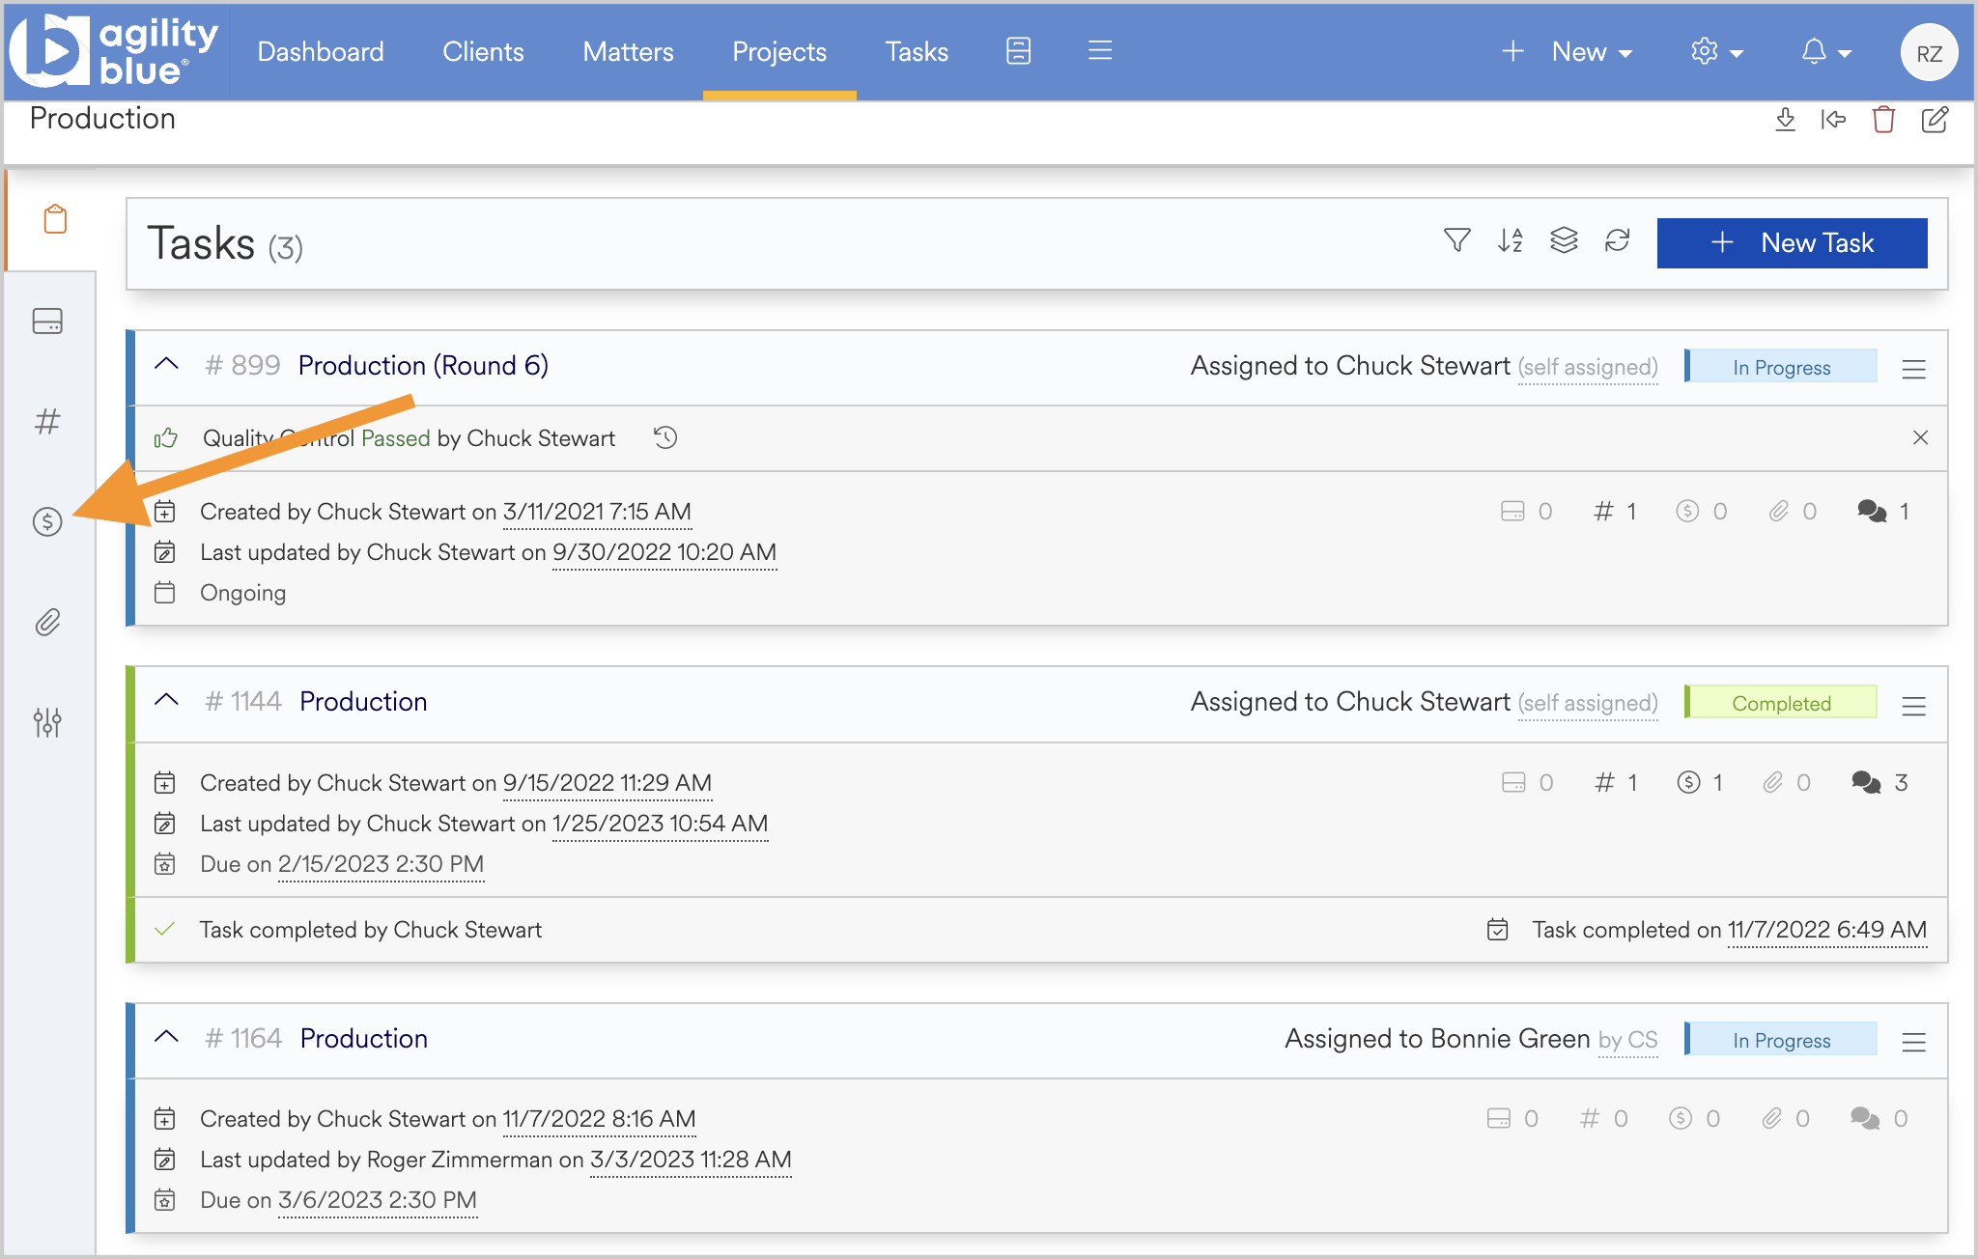Click due date 2/15/2023 2:30 PM
This screenshot has height=1259, width=1978.
(x=381, y=865)
